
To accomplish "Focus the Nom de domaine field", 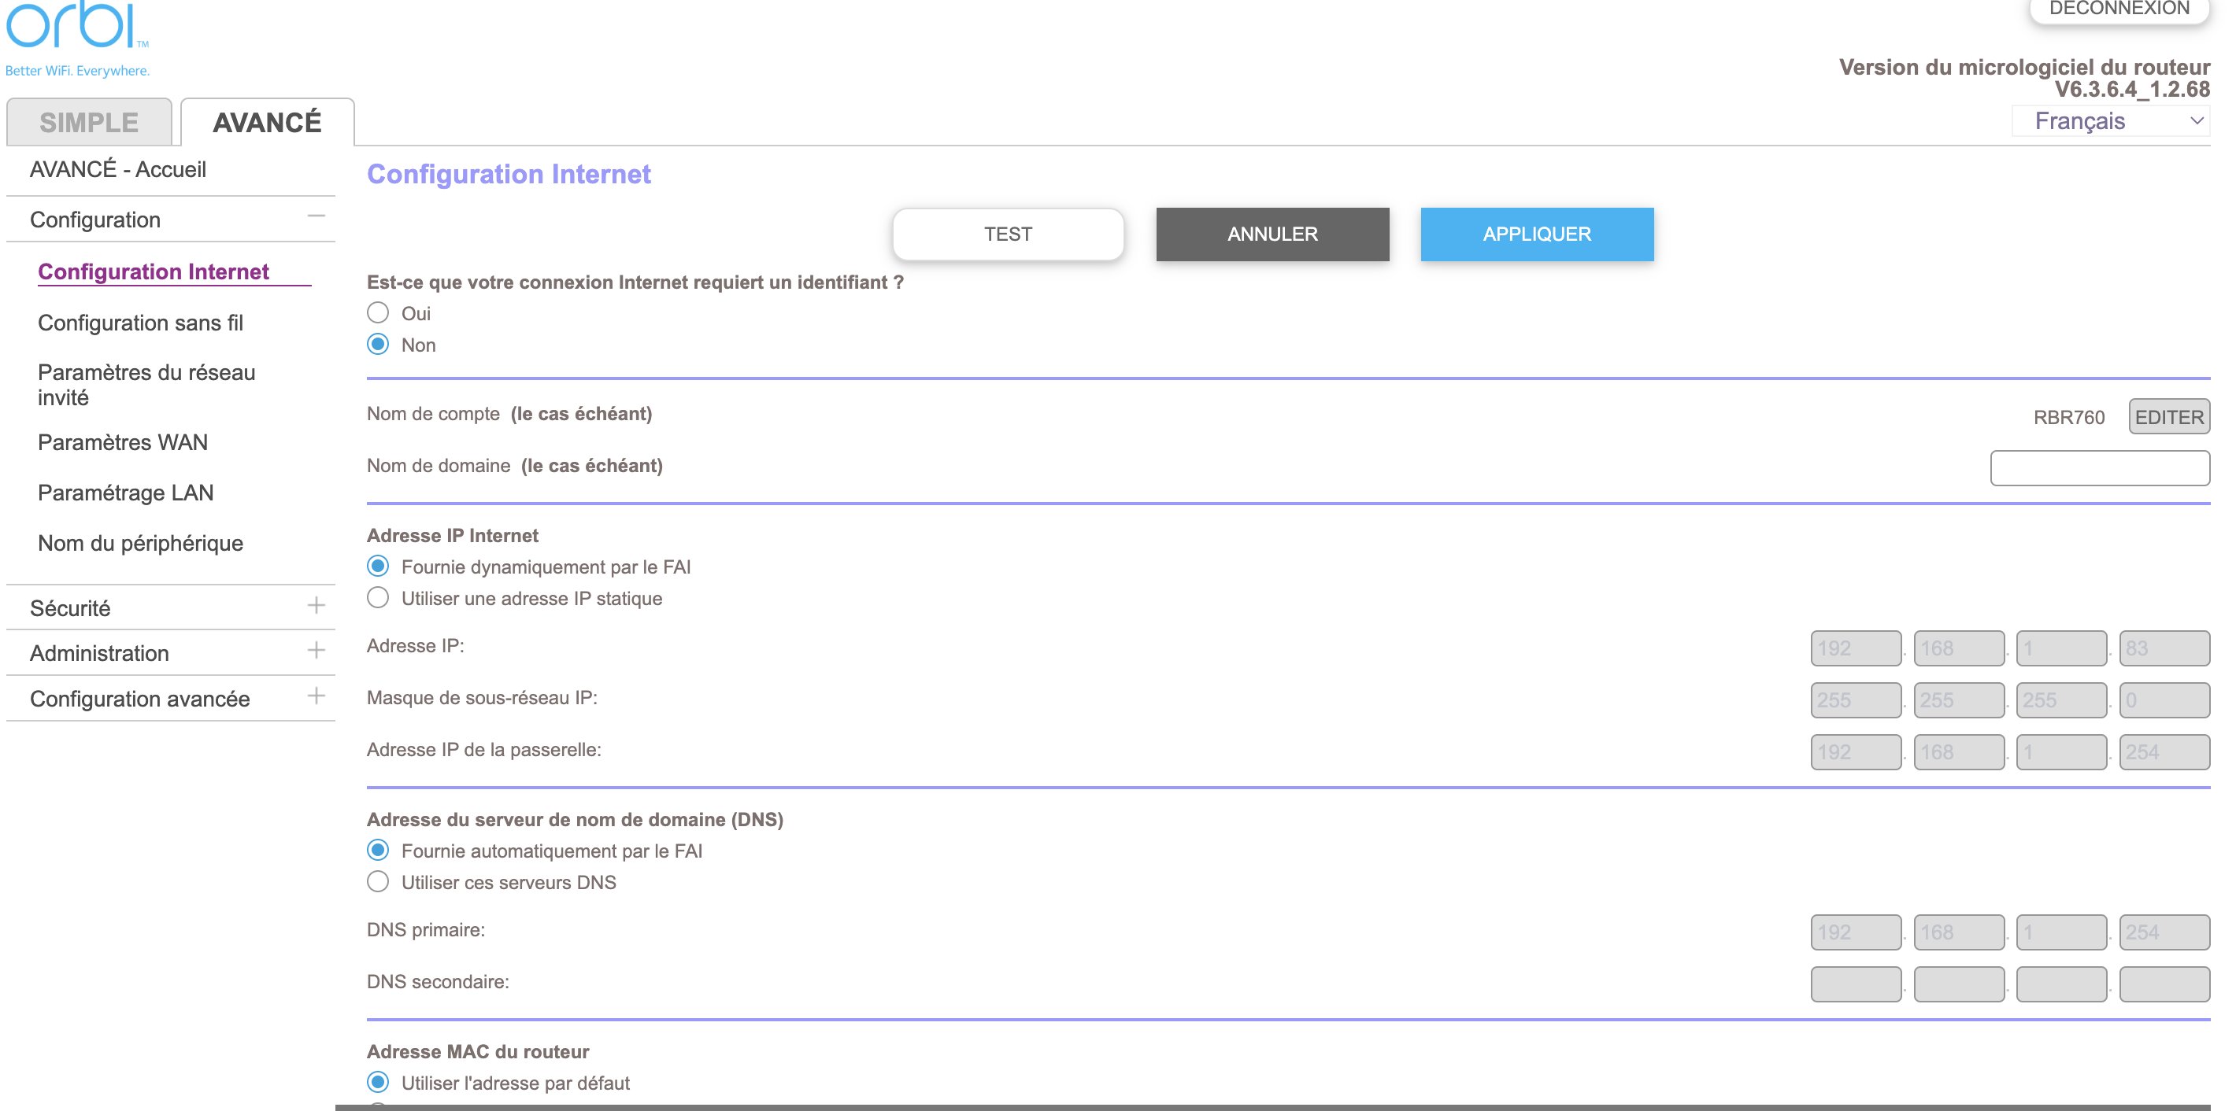I will 2100,468.
